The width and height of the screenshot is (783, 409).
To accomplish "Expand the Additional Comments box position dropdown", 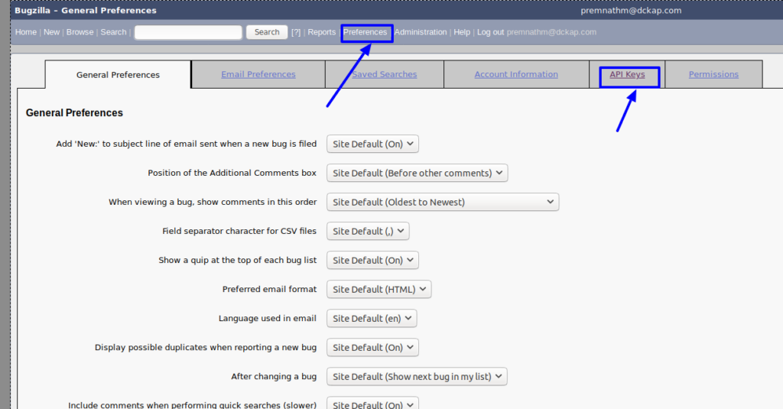I will tap(417, 173).
